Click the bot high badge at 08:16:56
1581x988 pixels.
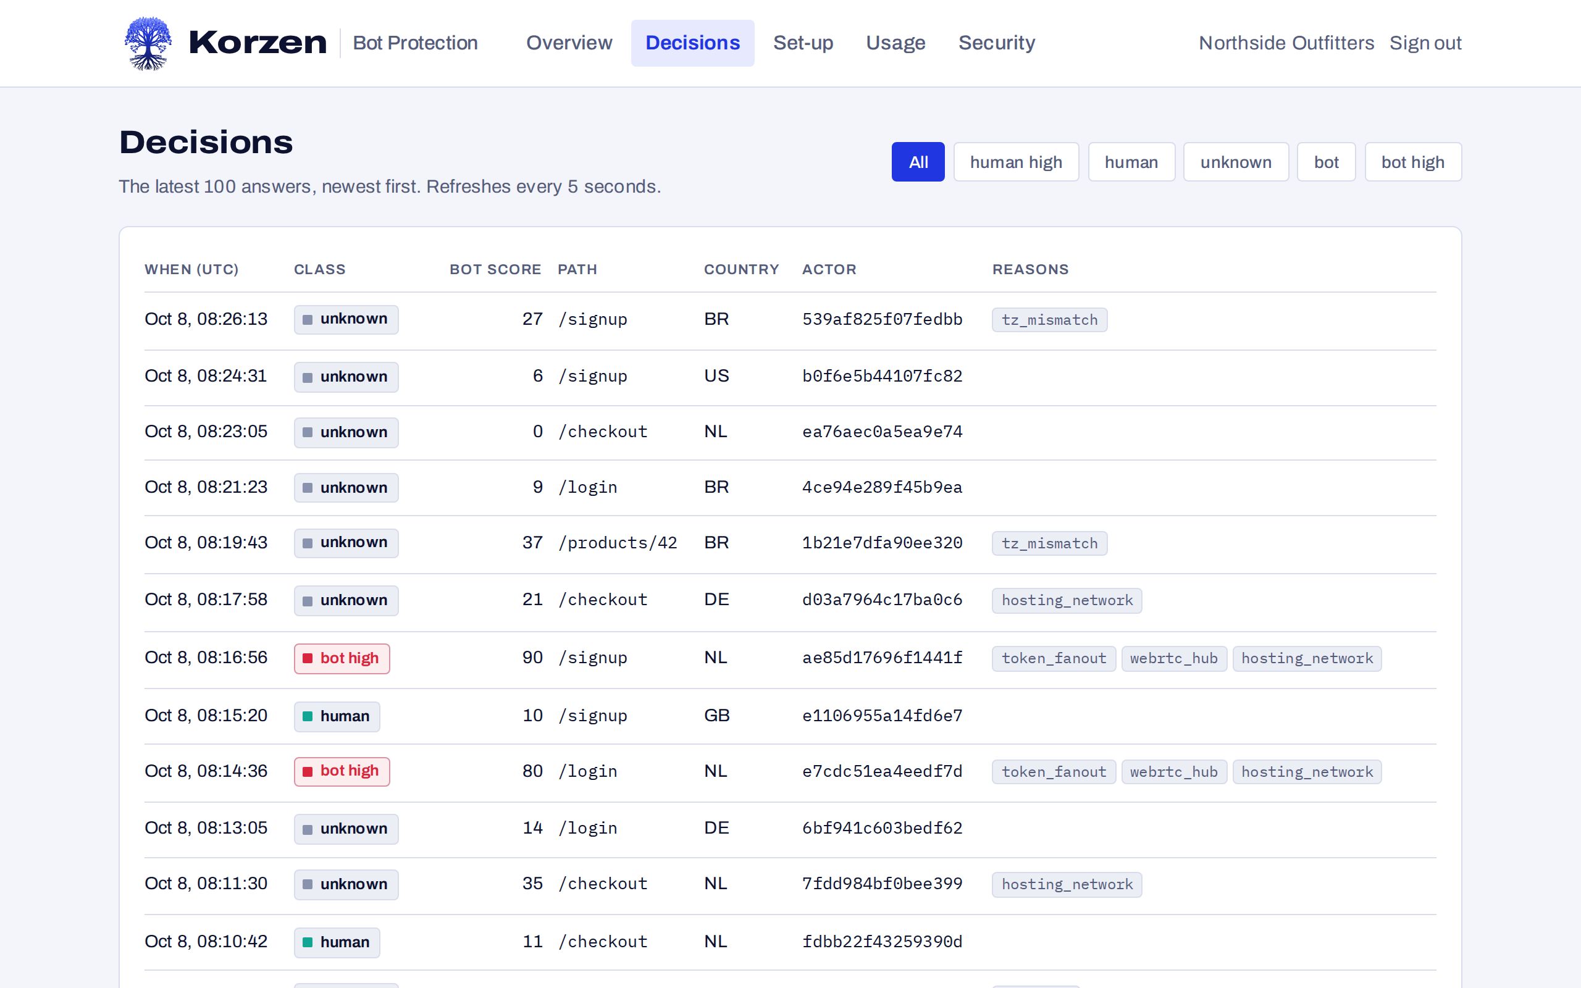(342, 658)
